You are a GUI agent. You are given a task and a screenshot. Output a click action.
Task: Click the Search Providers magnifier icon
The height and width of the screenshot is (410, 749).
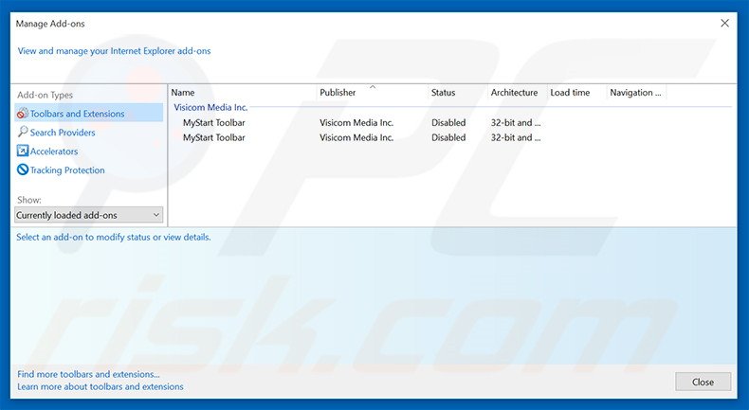[23, 133]
